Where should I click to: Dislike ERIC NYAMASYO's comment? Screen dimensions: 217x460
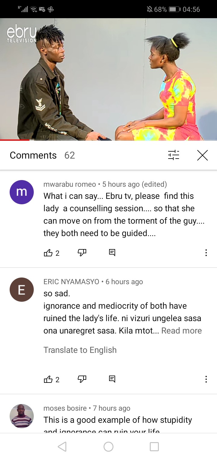[x=82, y=379]
